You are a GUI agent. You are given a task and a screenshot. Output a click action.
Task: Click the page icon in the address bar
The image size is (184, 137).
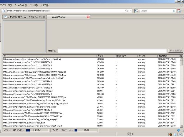click(x=4, y=11)
